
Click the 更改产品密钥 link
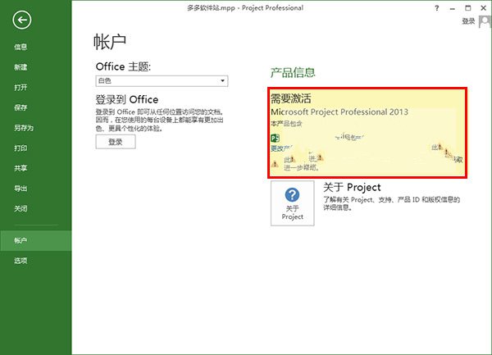pyautogui.click(x=281, y=148)
